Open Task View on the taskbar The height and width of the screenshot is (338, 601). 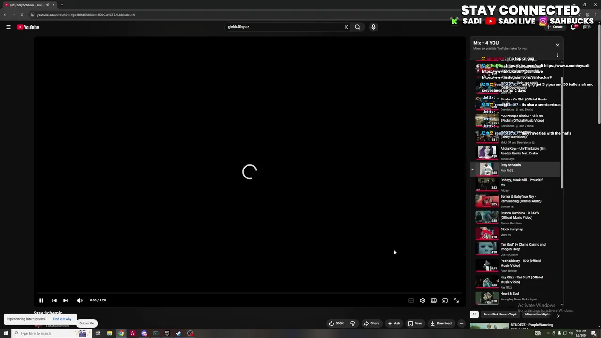click(x=98, y=333)
